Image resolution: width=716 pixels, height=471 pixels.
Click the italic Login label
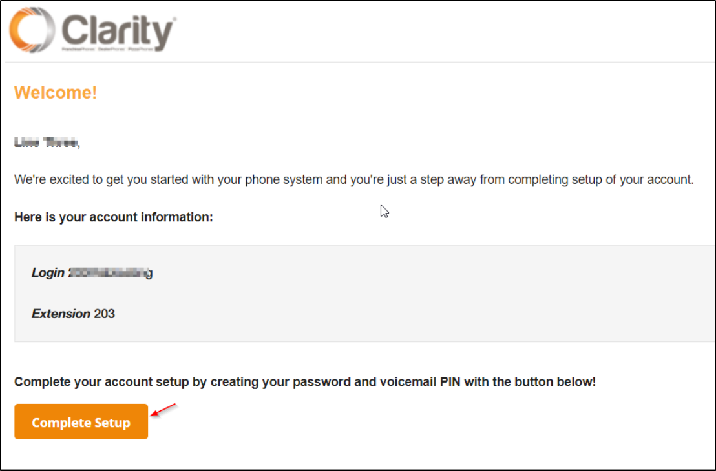48,273
